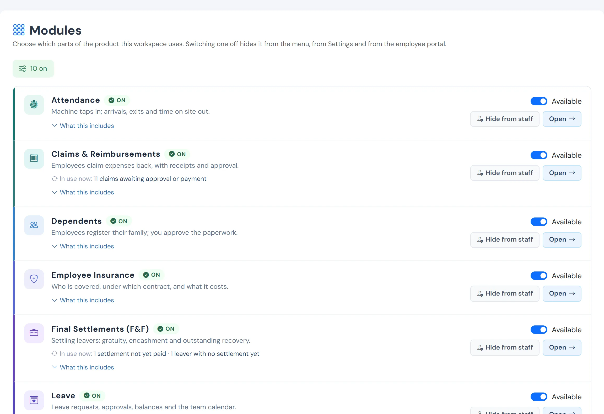Open the Dependents module
Image resolution: width=604 pixels, height=414 pixels.
(562, 239)
